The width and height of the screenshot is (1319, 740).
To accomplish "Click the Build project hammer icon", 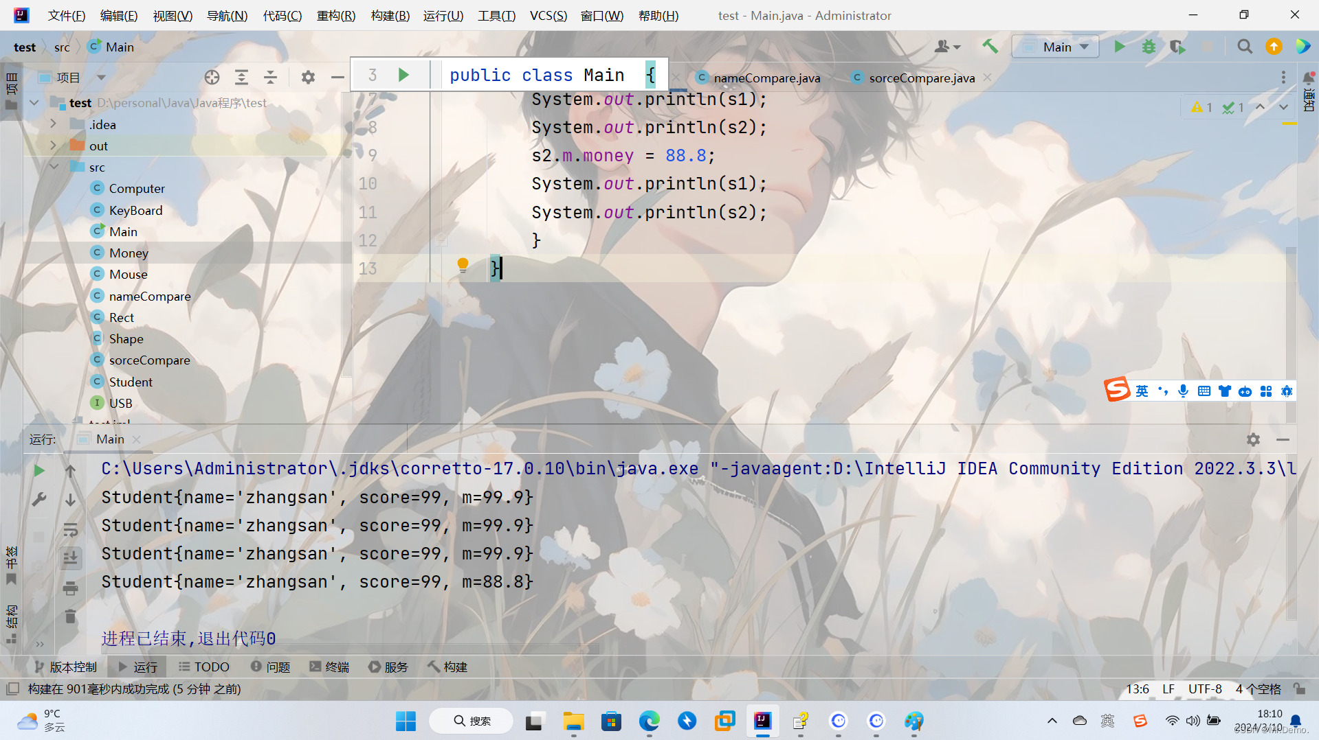I will point(990,47).
